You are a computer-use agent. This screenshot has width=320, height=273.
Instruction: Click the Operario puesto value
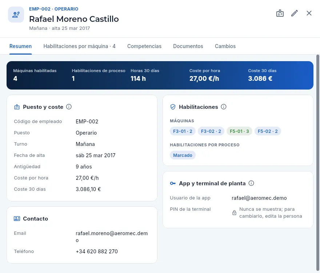(x=86, y=133)
